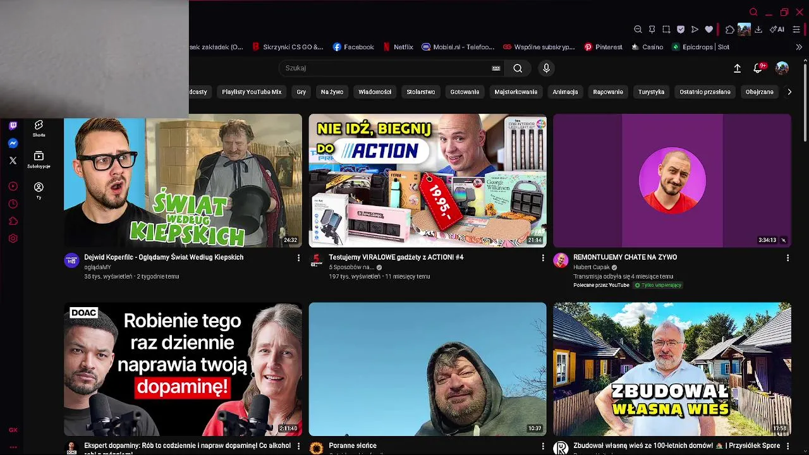Open the Netflix bookmark
The width and height of the screenshot is (809, 455).
(398, 47)
